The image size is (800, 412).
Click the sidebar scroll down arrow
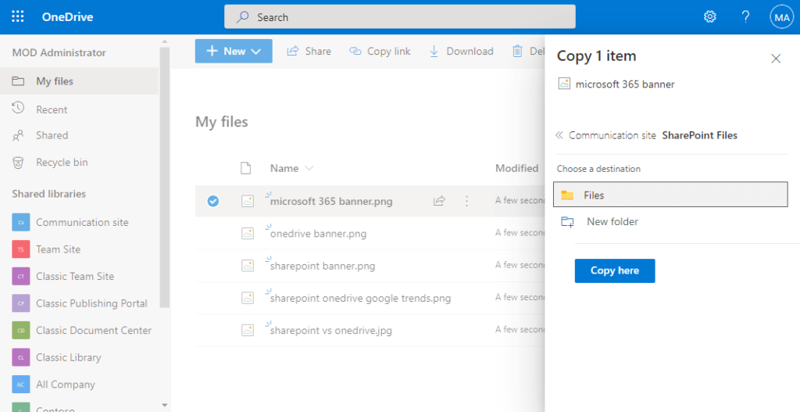pos(164,406)
